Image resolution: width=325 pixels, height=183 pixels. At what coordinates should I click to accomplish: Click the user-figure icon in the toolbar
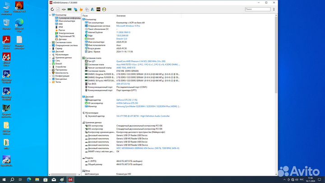[x=93, y=9]
